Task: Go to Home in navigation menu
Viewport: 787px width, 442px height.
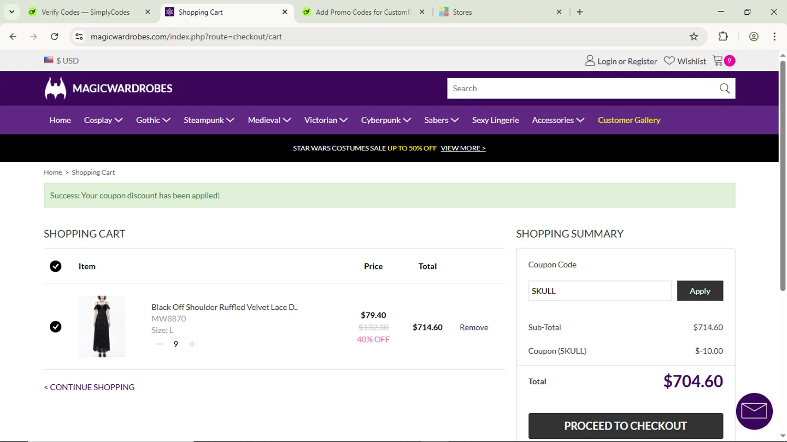Action: click(x=60, y=120)
